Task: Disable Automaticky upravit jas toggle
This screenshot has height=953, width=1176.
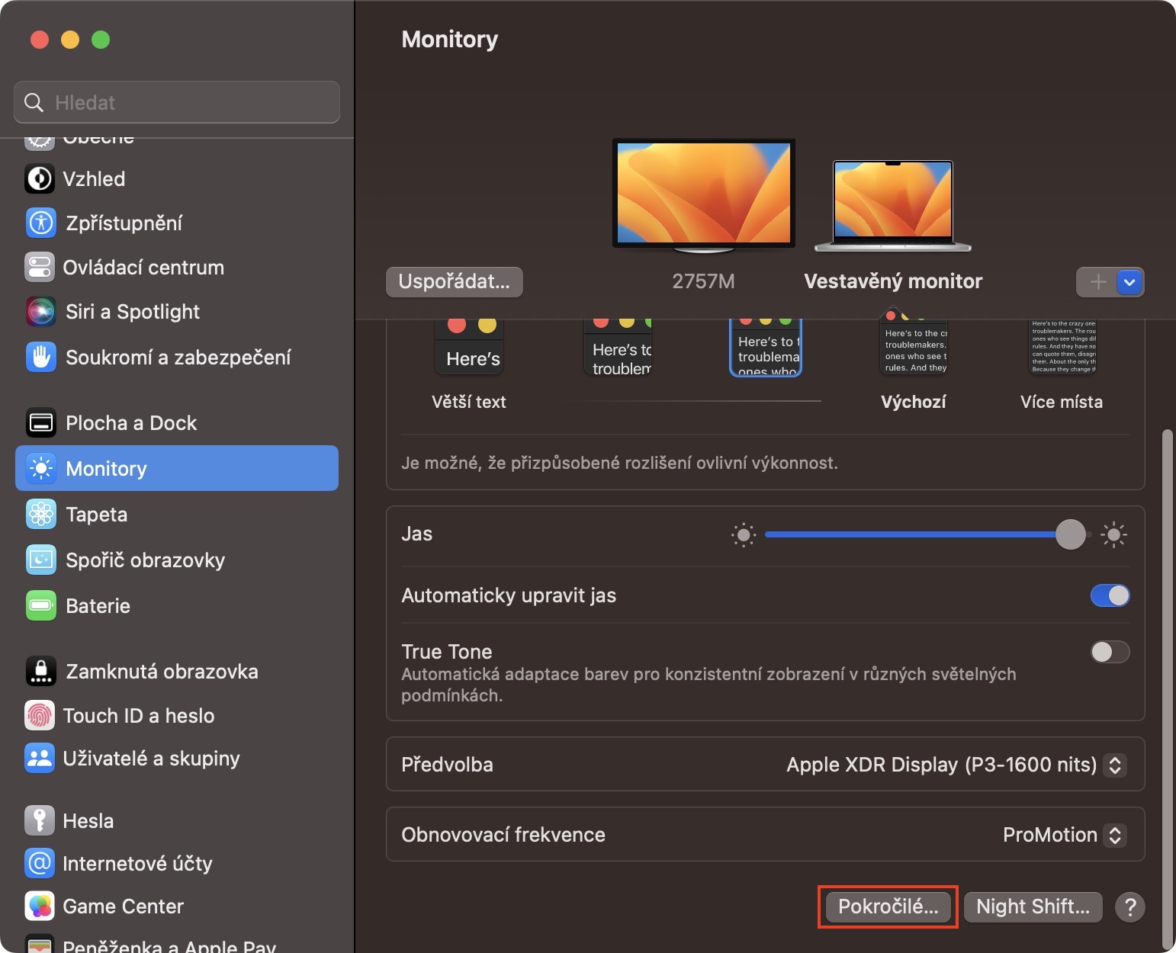Action: pos(1110,595)
